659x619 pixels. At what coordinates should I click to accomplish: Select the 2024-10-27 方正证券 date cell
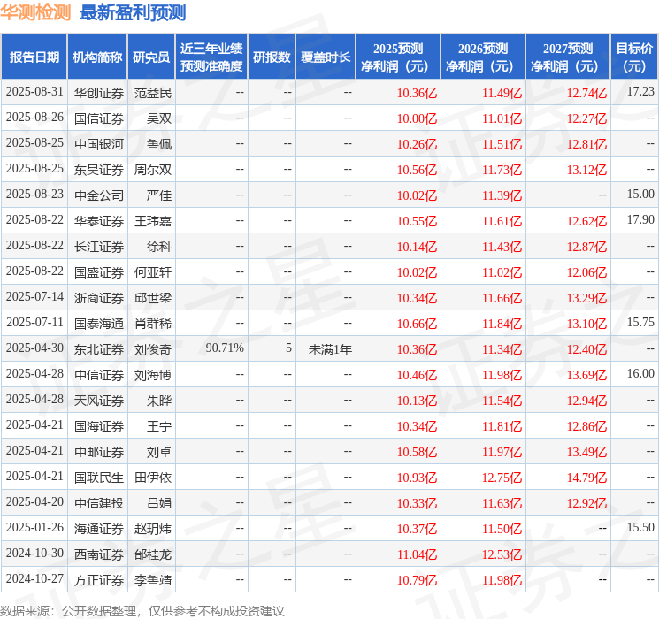click(34, 579)
